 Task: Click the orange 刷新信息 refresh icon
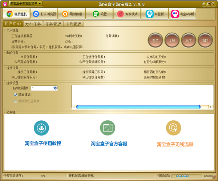pyautogui.click(x=65, y=14)
